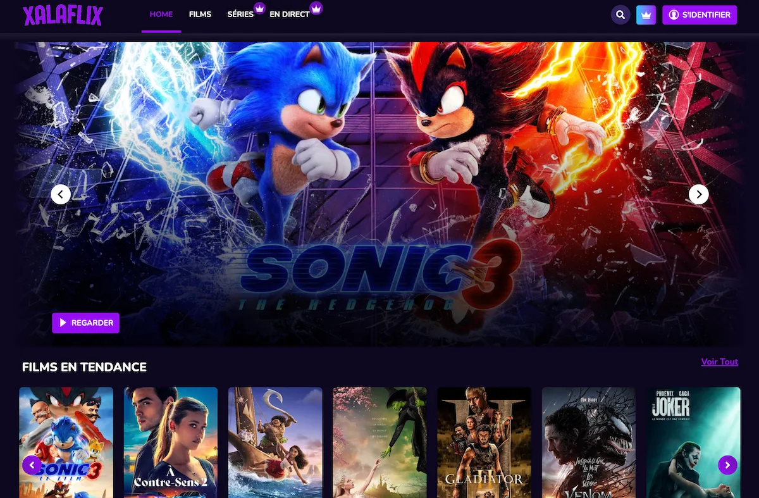Screen dimensions: 759x498
Task: Click the Sonic 3 hero banner image
Action: 379,194
